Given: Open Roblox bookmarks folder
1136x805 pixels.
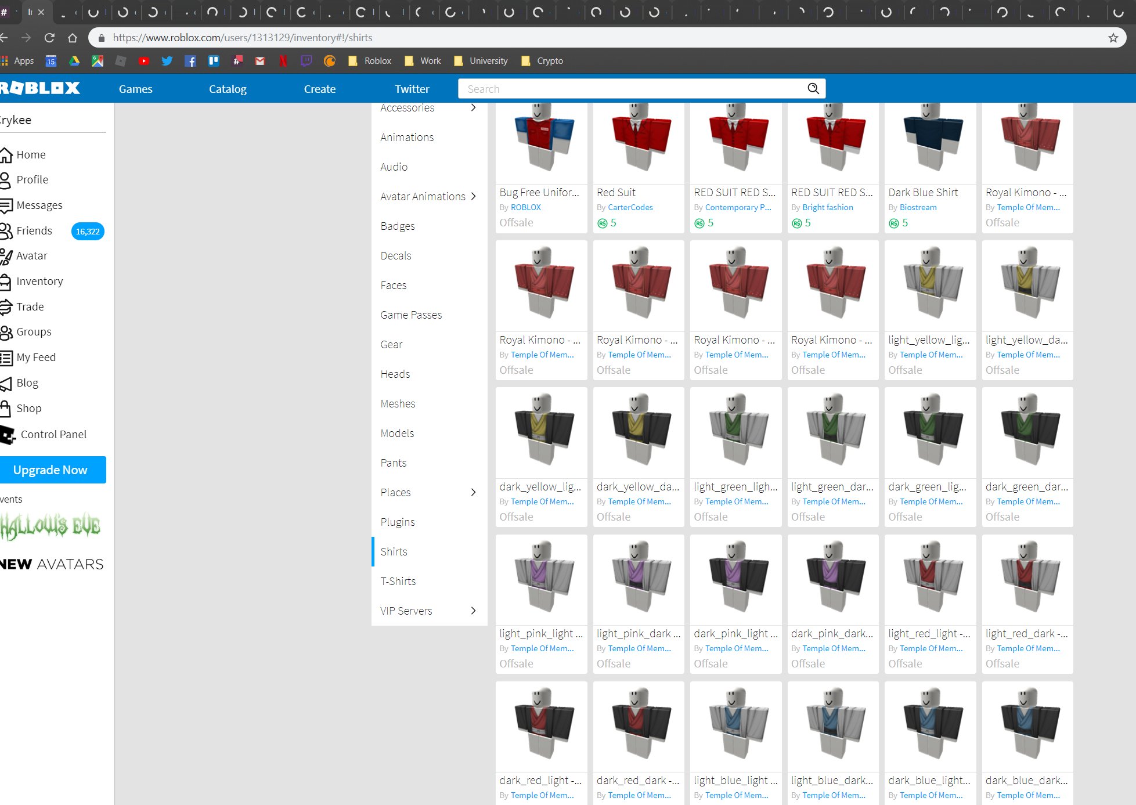Looking at the screenshot, I should [370, 61].
